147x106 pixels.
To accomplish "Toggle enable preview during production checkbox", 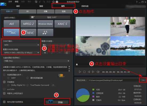I will coord(4,102).
